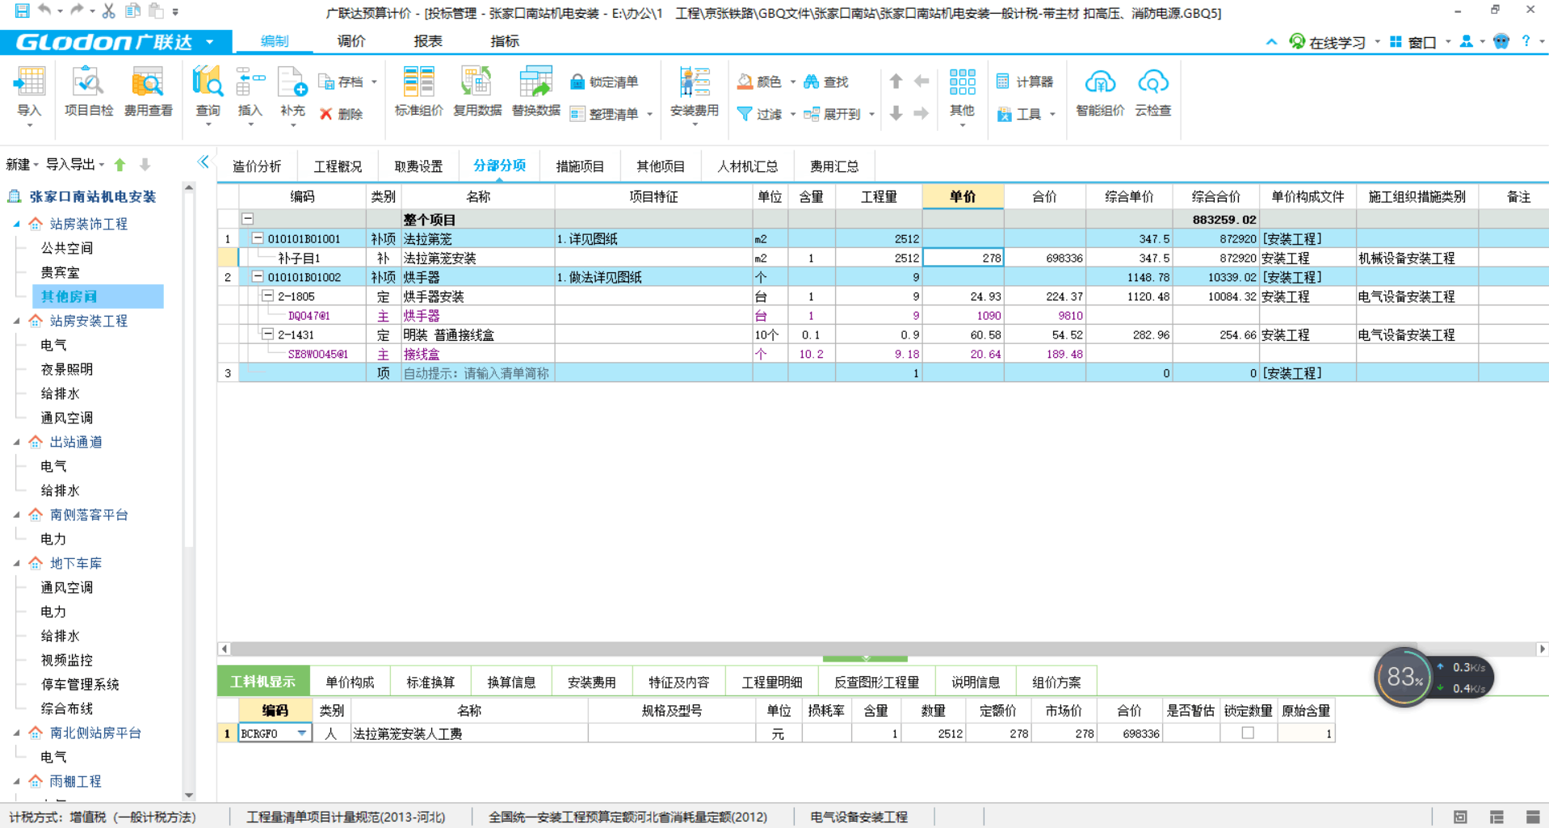The image size is (1549, 828).
Task: Open the 计算器 calculator
Action: click(1025, 82)
